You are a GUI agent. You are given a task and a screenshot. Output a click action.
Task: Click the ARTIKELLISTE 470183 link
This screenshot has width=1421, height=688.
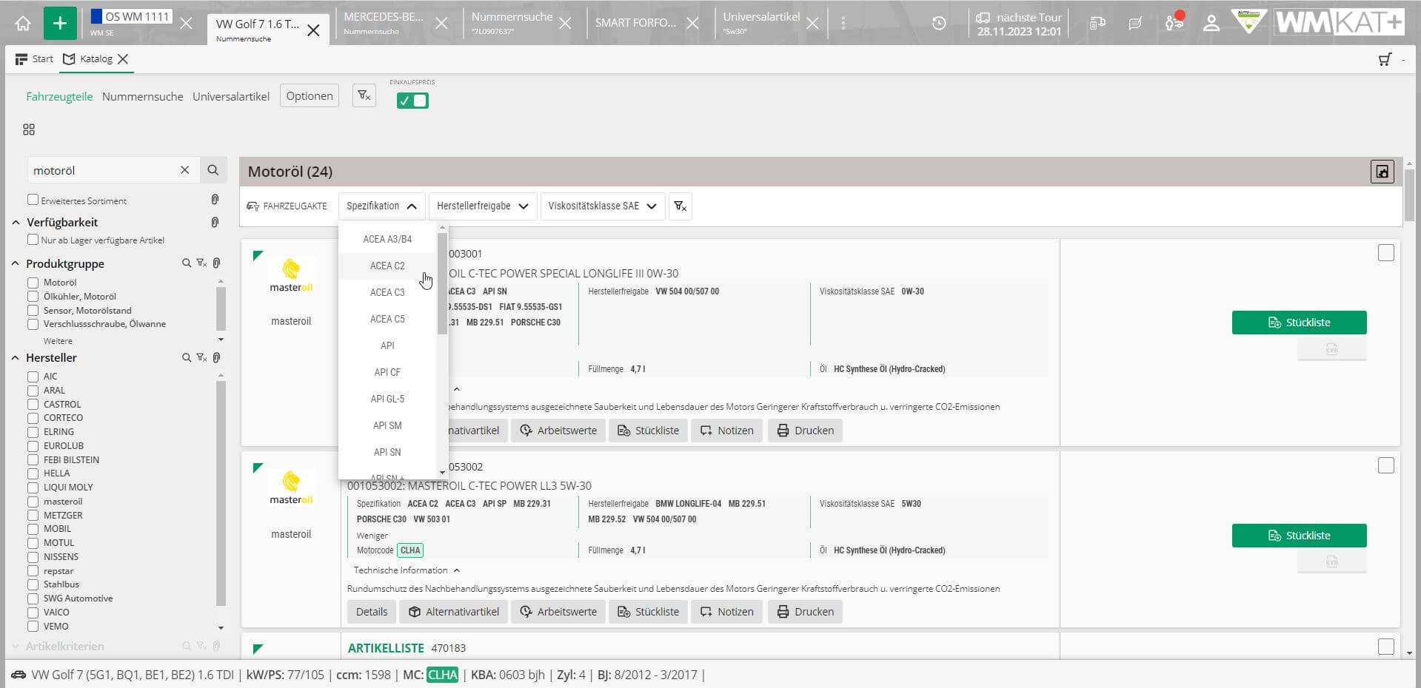pos(407,648)
